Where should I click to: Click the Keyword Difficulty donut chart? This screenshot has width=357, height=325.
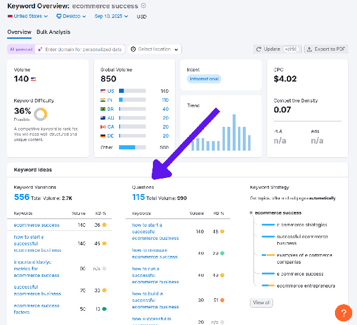42,113
